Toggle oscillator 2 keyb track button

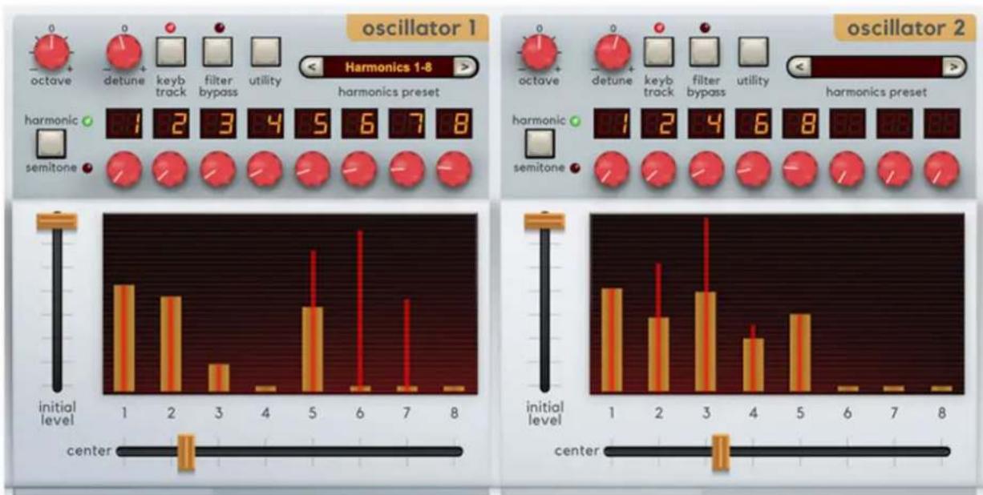coord(658,51)
